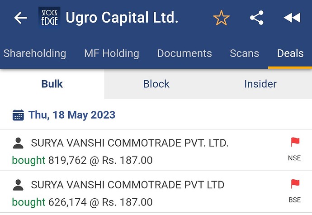Select the Bulk deals sub-tab

tap(52, 84)
